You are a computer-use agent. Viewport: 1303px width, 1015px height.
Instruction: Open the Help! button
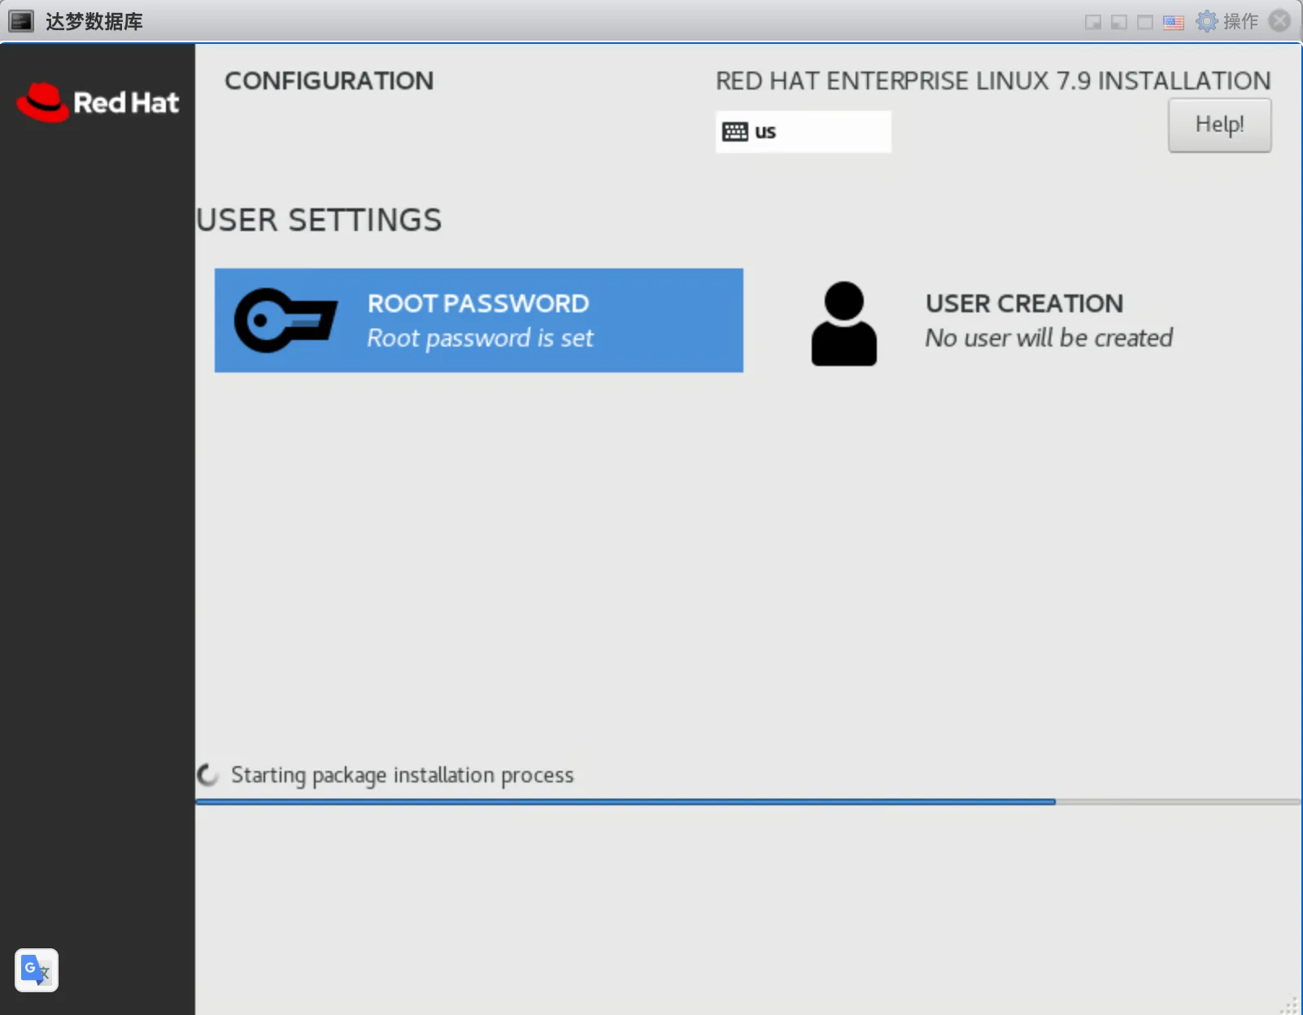1219,124
